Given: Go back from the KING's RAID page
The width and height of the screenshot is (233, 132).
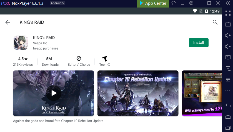Looking at the screenshot, I should (7, 22).
